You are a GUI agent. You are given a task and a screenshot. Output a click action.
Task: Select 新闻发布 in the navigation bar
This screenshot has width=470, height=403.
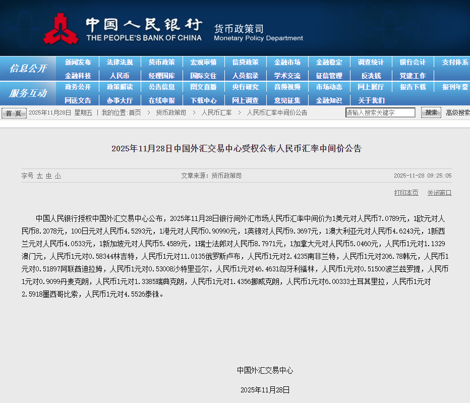(x=78, y=63)
